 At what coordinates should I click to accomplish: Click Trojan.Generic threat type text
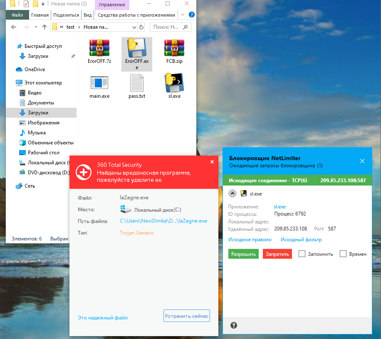pos(137,233)
